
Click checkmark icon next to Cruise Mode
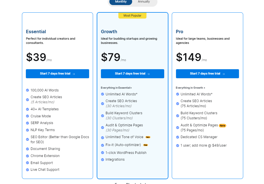click(28, 116)
